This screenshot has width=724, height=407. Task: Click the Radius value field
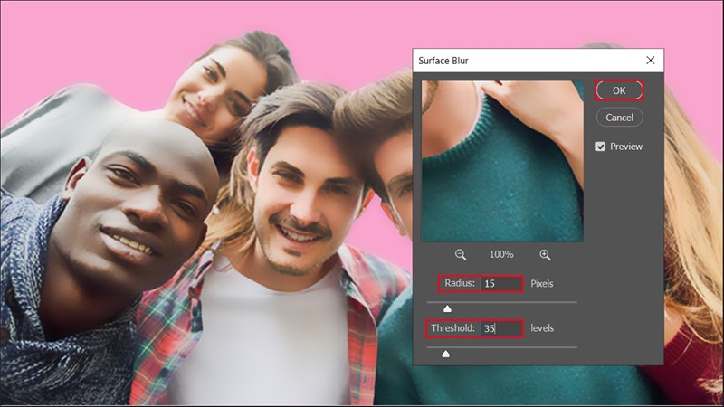coord(501,284)
